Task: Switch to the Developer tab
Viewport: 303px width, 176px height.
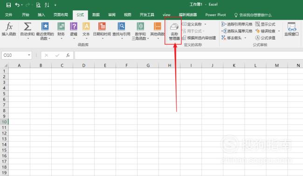Action: pos(147,15)
